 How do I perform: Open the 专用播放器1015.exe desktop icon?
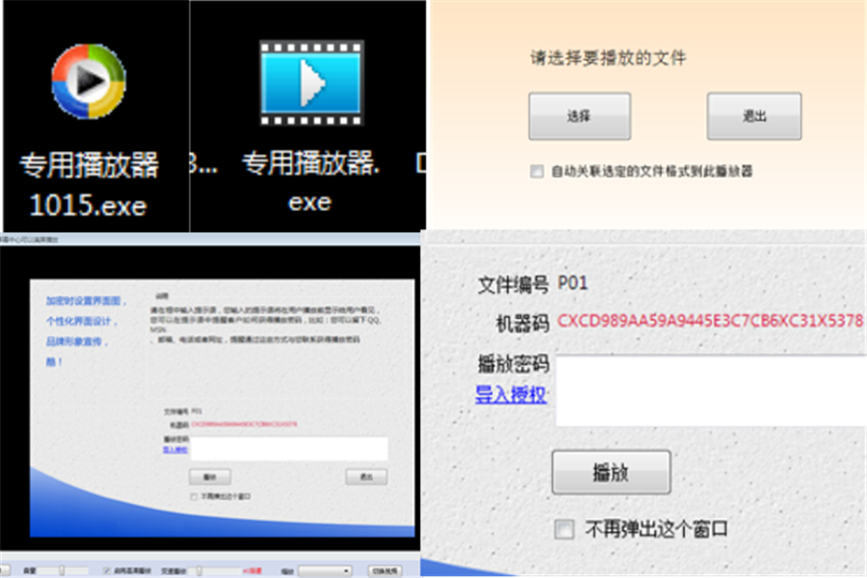coord(89,130)
